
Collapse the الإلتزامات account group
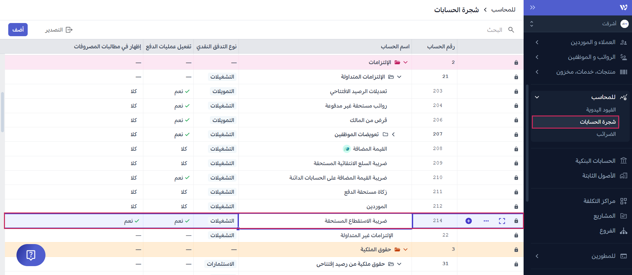[405, 63]
